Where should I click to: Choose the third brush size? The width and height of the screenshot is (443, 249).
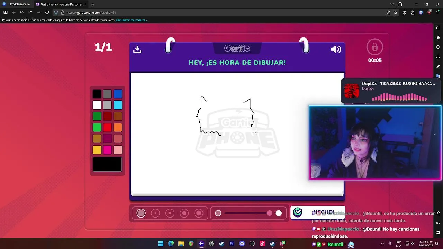170,213
